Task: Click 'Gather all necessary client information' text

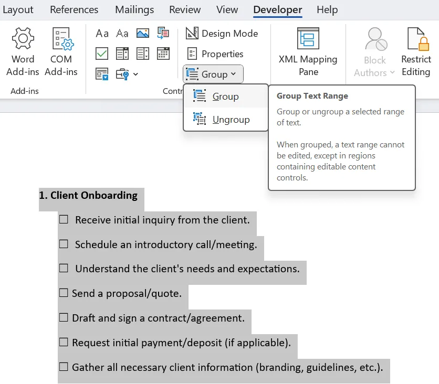Action: point(162,367)
